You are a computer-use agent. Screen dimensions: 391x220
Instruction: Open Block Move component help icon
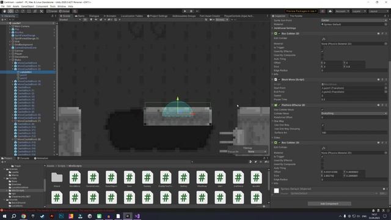378,79
